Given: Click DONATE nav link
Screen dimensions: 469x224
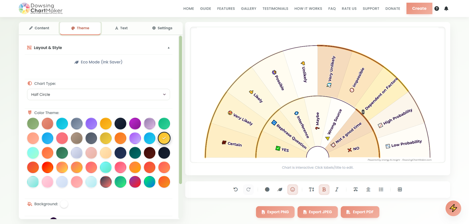Looking at the screenshot, I should 393,8.
